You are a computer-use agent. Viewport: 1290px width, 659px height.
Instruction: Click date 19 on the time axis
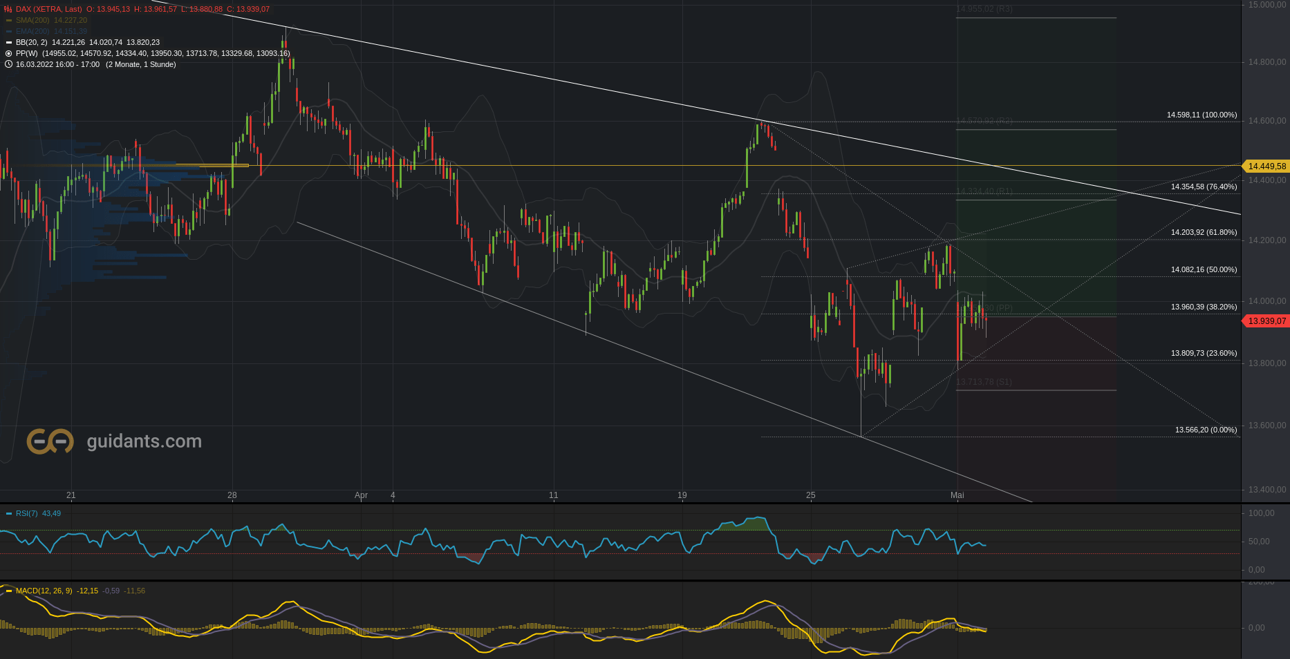point(682,495)
